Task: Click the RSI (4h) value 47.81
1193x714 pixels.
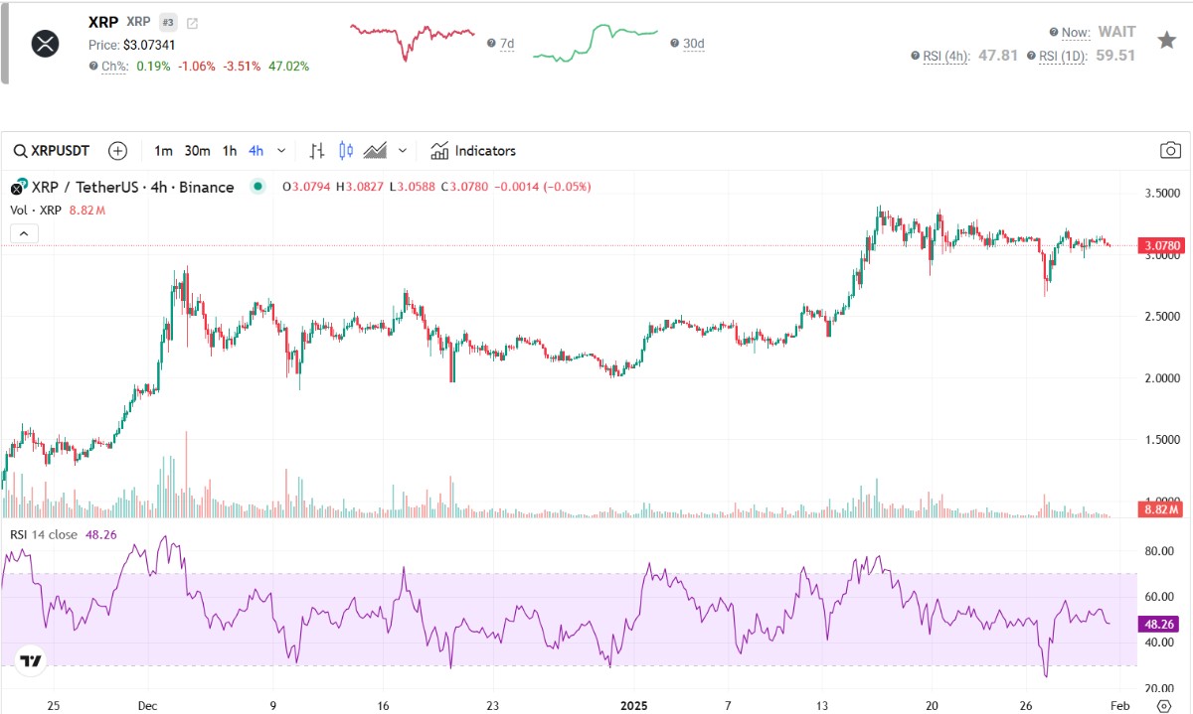Action: (x=998, y=56)
